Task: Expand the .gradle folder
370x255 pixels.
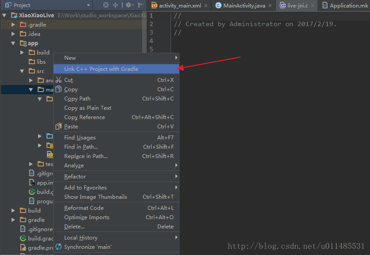Action: point(13,24)
